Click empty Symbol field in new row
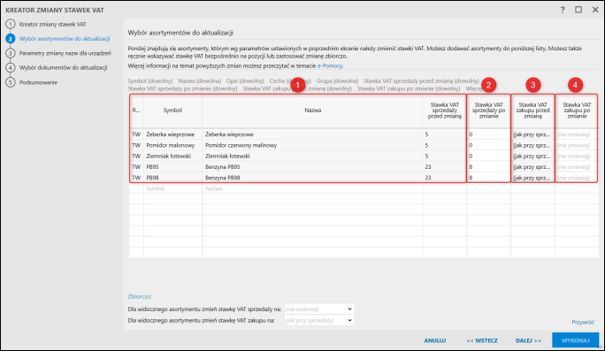Viewport: 605px width, 351px height. (172, 188)
